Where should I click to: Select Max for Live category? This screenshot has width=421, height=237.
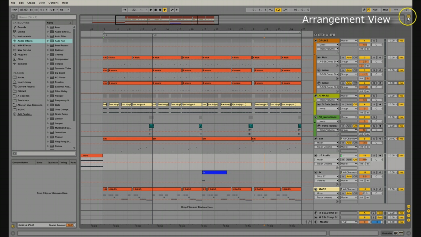point(24,50)
